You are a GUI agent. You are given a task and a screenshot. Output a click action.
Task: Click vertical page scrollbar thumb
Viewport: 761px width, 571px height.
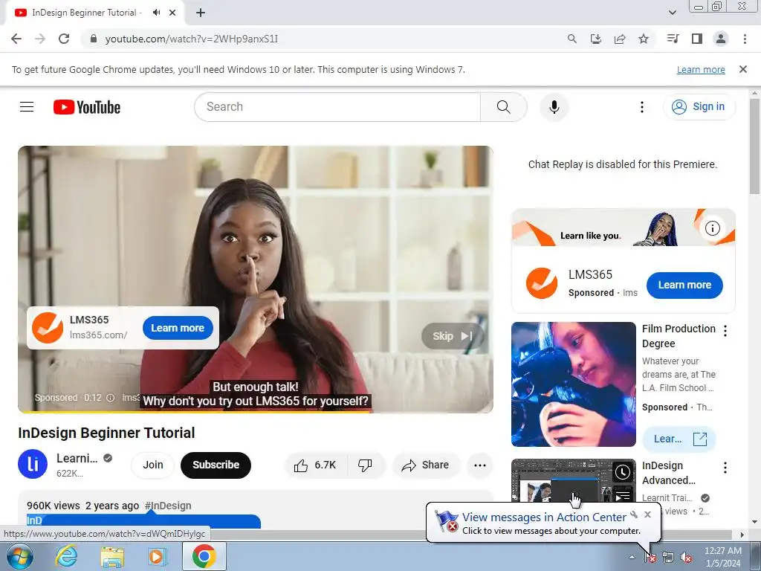tap(754, 146)
